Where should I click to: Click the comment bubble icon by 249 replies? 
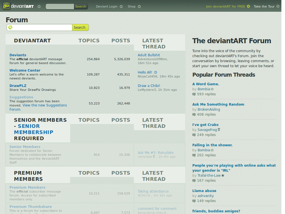pyautogui.click(x=194, y=135)
